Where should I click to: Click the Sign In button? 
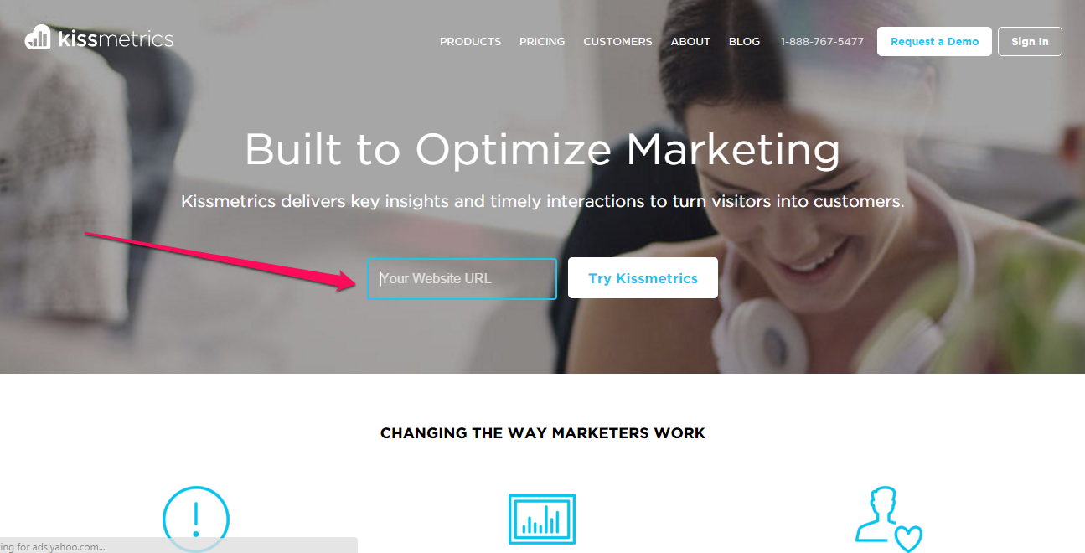(1030, 41)
